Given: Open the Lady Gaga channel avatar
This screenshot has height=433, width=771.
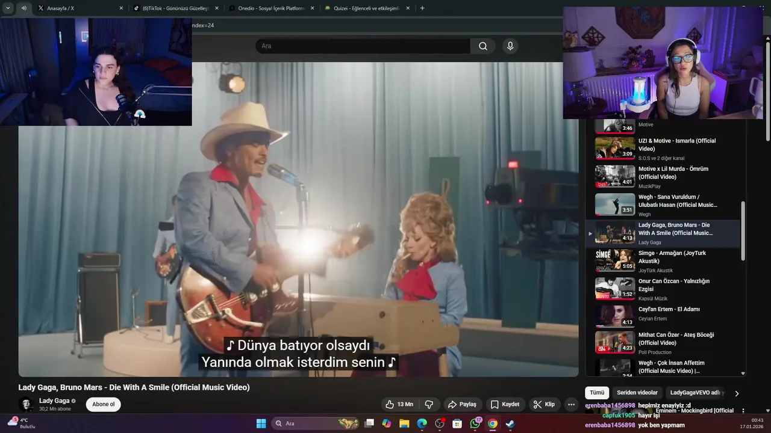Looking at the screenshot, I should (x=26, y=404).
